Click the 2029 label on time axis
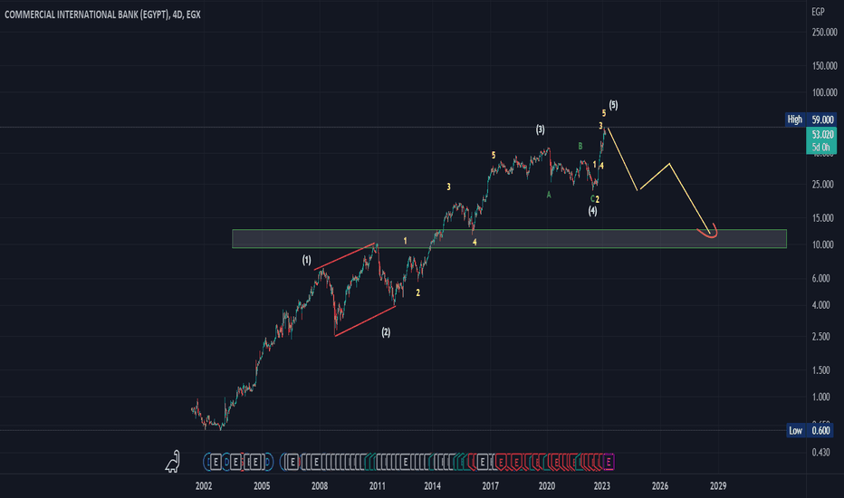This screenshot has height=498, width=844. 718,486
